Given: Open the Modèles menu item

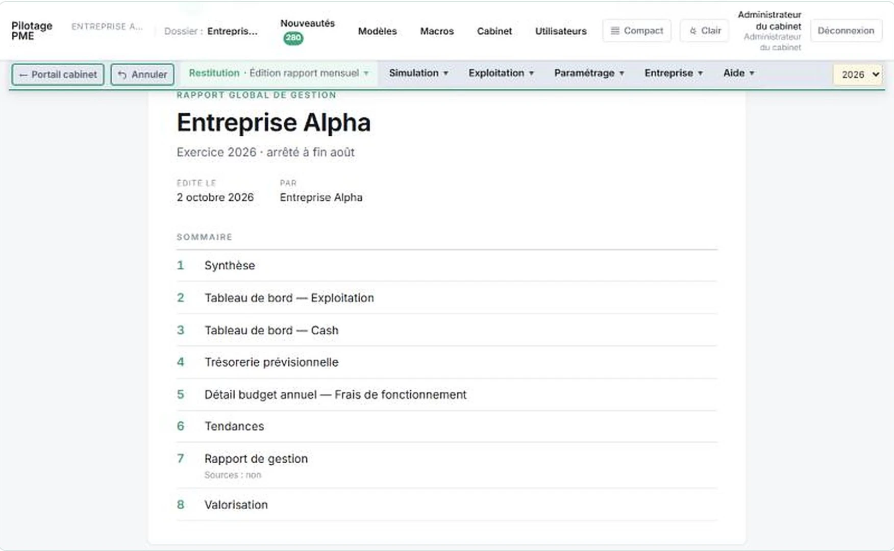Looking at the screenshot, I should point(377,31).
